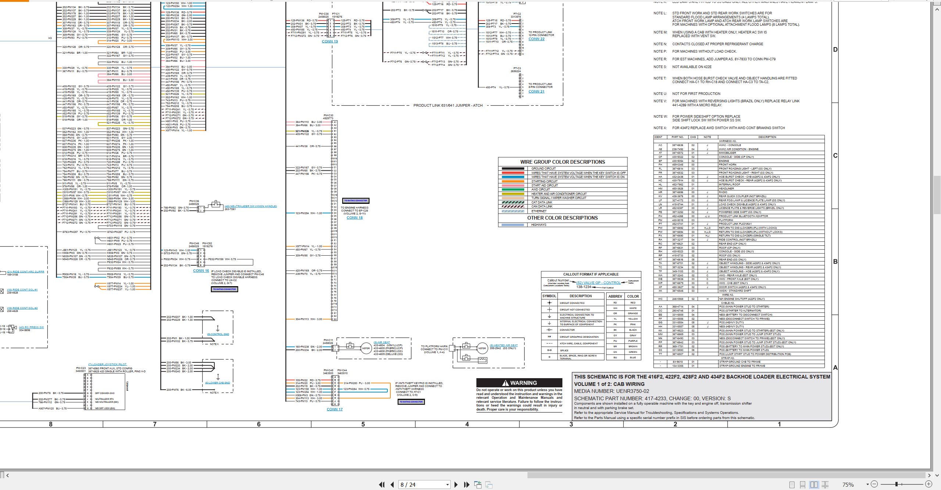
Task: Open the CONN 22 connector link
Action: [x=536, y=39]
